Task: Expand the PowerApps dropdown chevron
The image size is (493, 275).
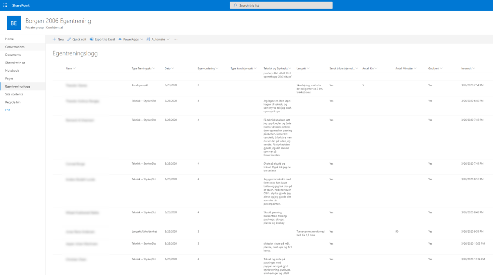Action: (142, 39)
